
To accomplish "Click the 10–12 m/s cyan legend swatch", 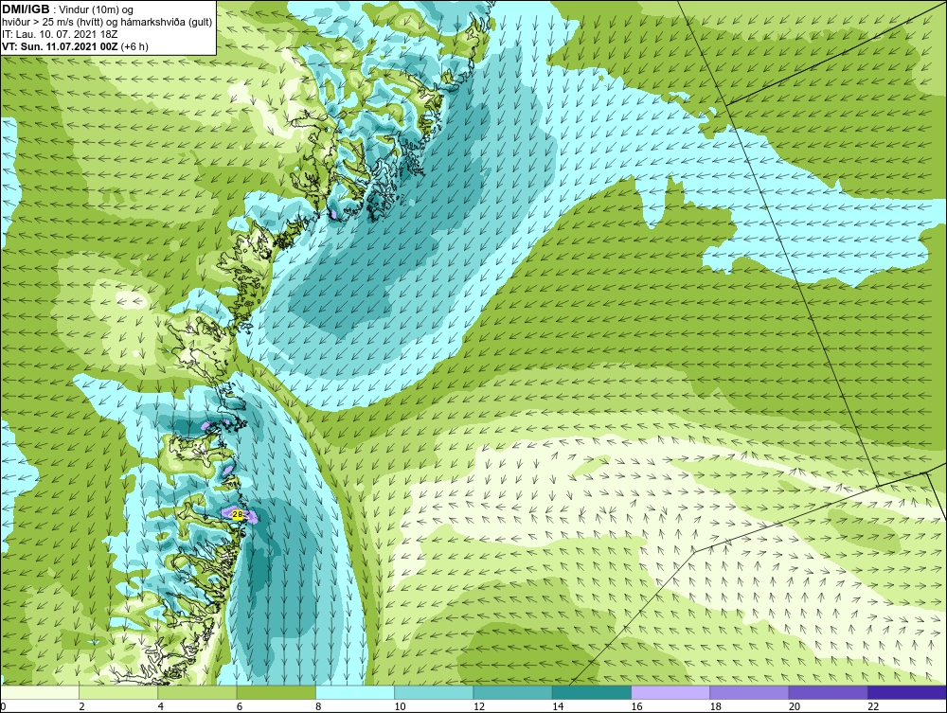I will point(434,692).
